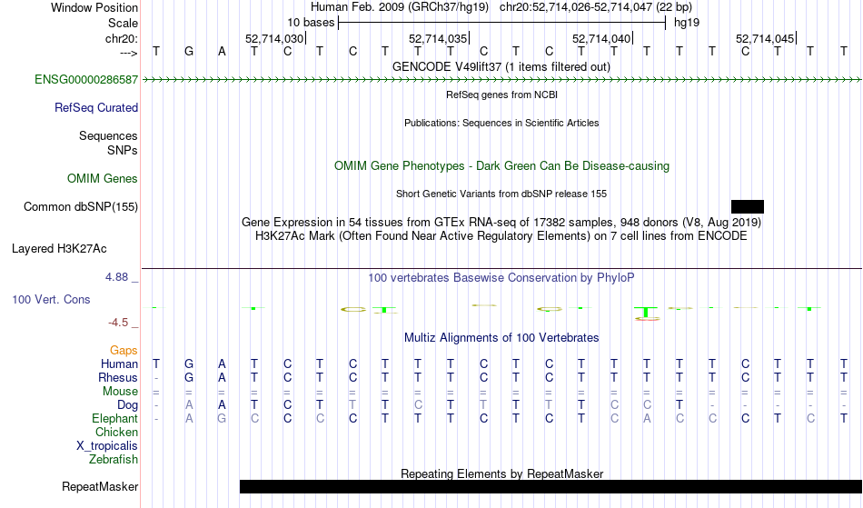Click the black dbSNP variant block

pos(748,207)
